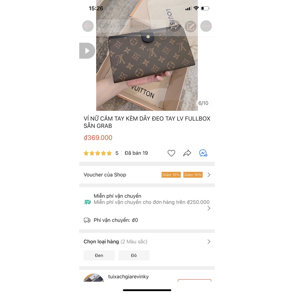
Task: Expand the Voucher của Shop chevron
Action: tap(209, 175)
